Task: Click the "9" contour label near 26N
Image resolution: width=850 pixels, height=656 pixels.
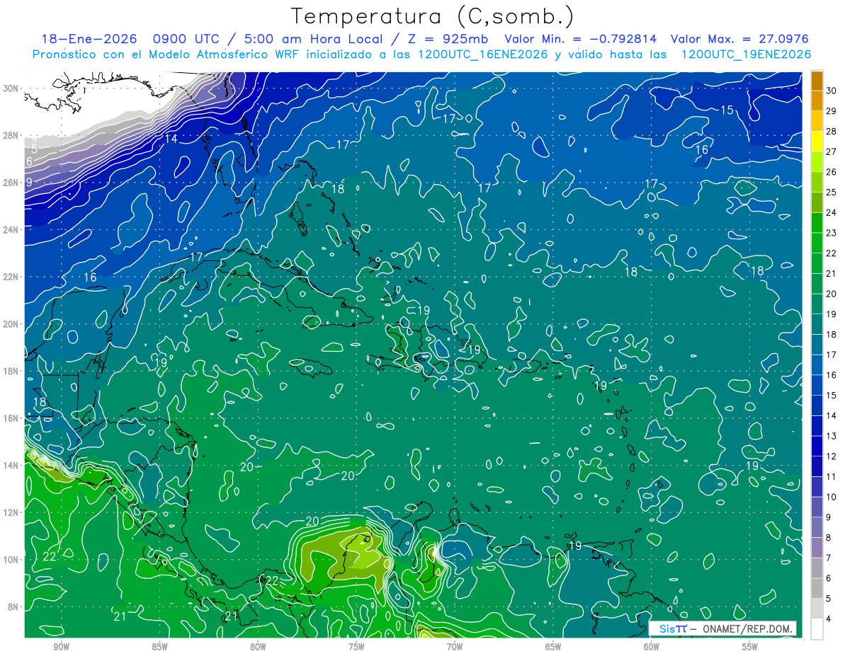Action: [x=29, y=182]
